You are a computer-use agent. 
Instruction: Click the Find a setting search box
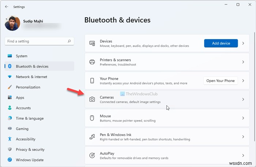pos(39,41)
